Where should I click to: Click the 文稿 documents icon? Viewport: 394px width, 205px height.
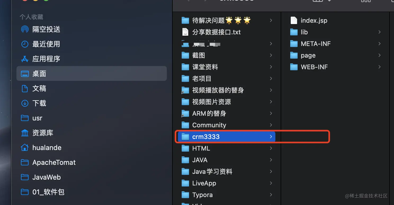25,88
